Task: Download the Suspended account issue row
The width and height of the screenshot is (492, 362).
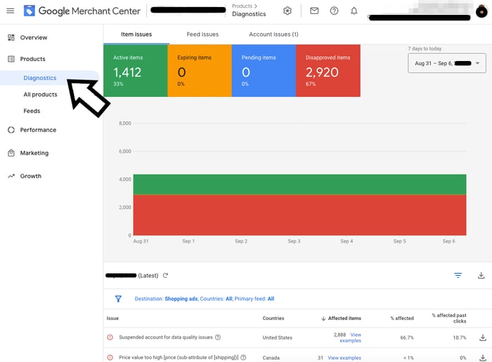Action: pyautogui.click(x=482, y=337)
